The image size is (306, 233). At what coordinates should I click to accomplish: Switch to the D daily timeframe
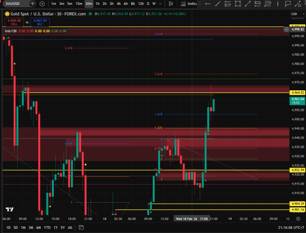click(148, 4)
